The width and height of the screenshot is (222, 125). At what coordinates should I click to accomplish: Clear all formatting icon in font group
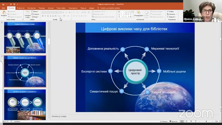click(x=70, y=12)
